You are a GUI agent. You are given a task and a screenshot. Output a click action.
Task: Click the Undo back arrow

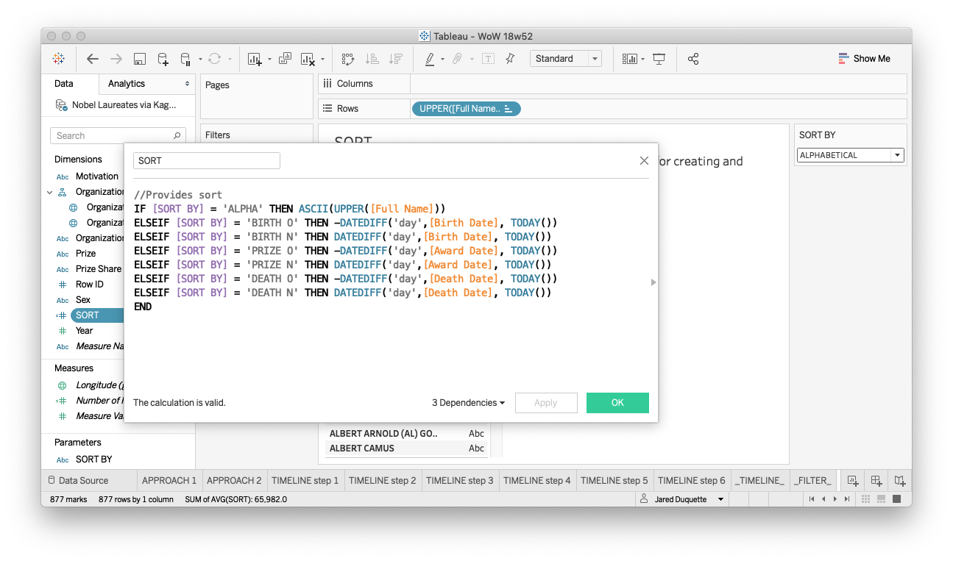[x=93, y=59]
